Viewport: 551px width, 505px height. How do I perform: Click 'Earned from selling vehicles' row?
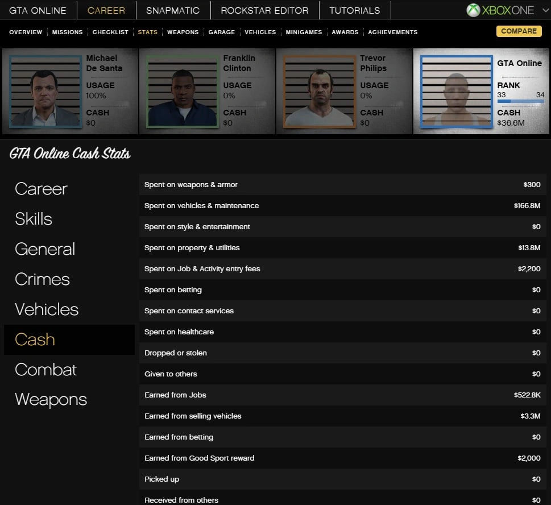click(x=343, y=416)
